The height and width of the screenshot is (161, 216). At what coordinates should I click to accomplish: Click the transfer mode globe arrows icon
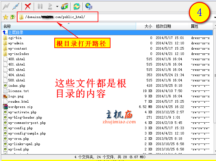click(65, 6)
